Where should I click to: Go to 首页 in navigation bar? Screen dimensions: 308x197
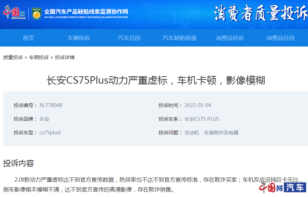tap(28, 38)
